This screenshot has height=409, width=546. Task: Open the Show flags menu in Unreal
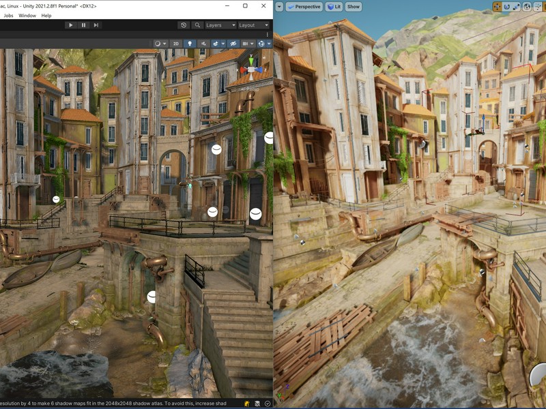tap(354, 7)
